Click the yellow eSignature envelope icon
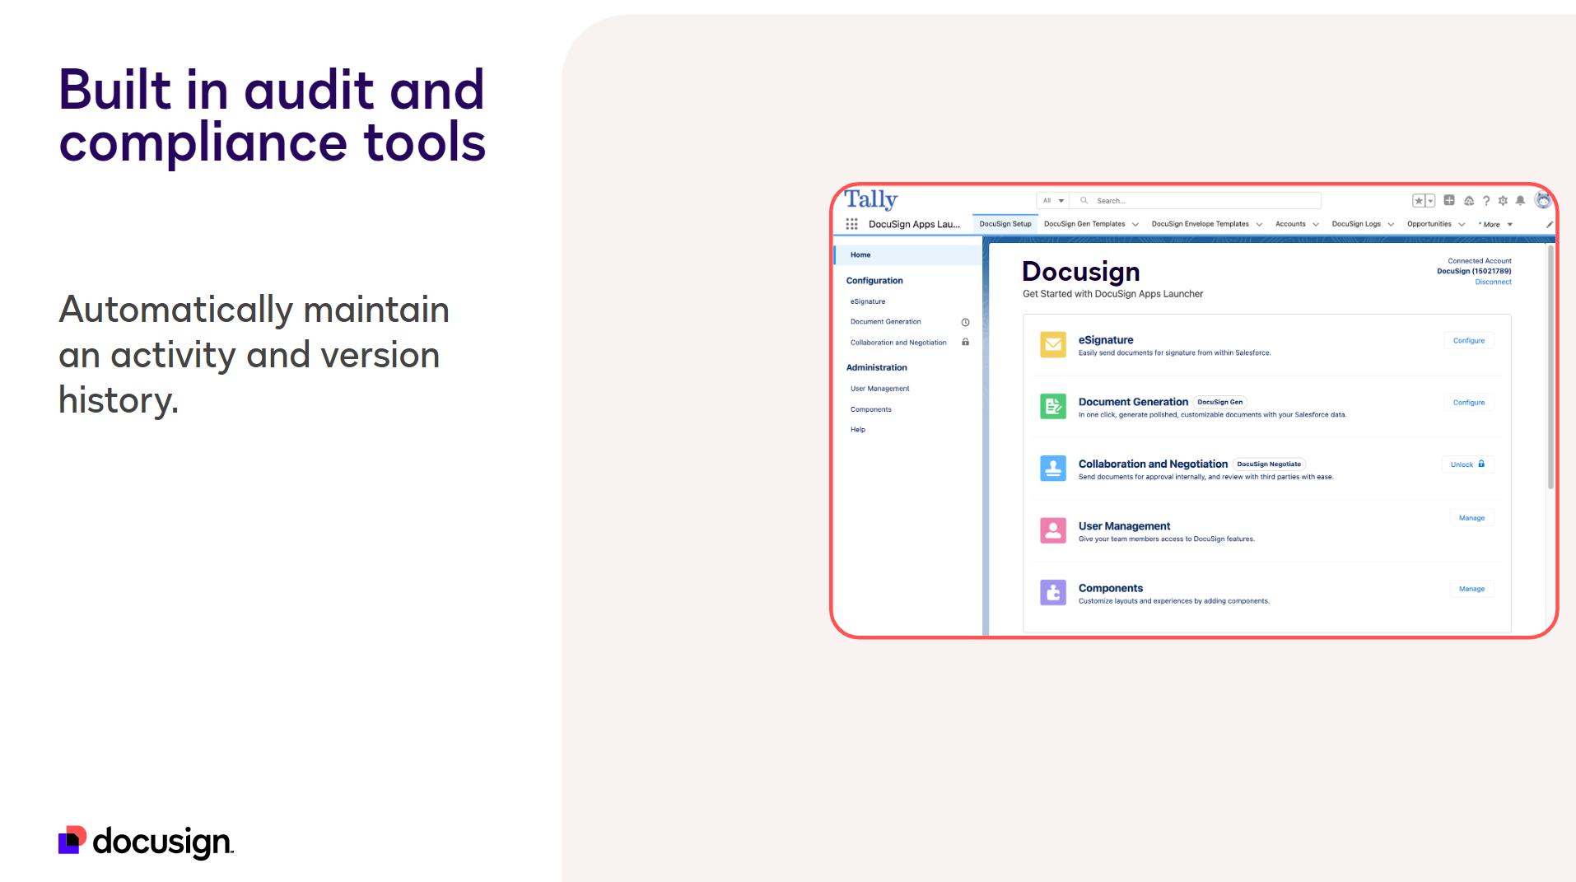 (1053, 344)
